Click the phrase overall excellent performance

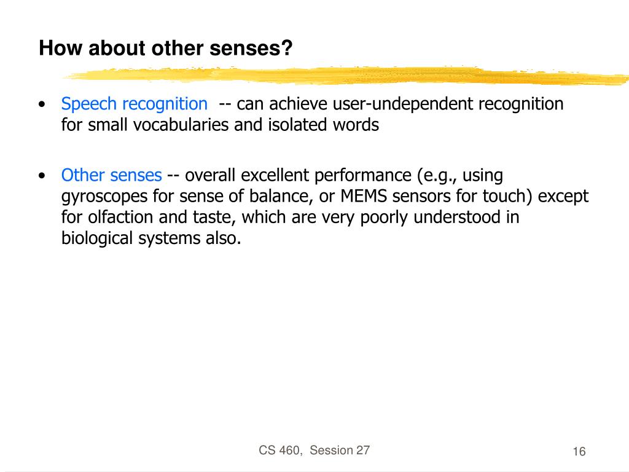pyautogui.click(x=298, y=175)
